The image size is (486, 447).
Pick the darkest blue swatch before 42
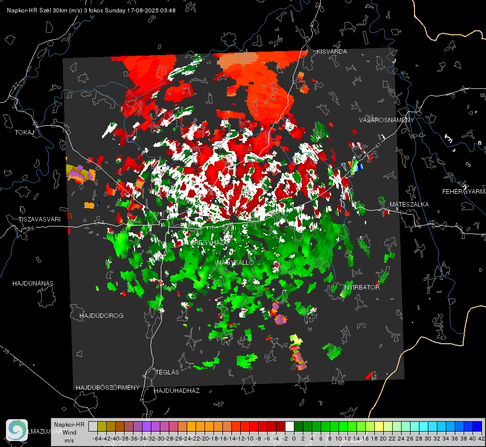[477, 426]
